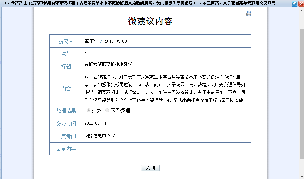The width and height of the screenshot is (304, 179).
Task: Click the submitter name 龚迎军
Action: click(91, 41)
